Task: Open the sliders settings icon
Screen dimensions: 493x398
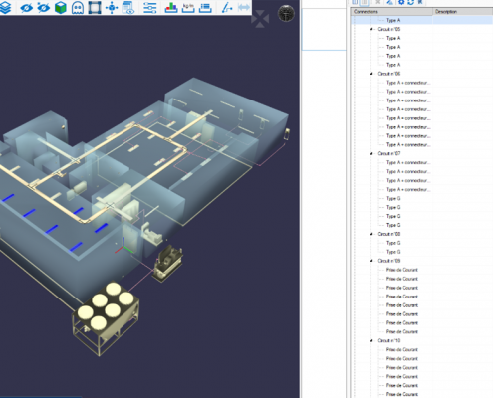Action: tap(150, 8)
